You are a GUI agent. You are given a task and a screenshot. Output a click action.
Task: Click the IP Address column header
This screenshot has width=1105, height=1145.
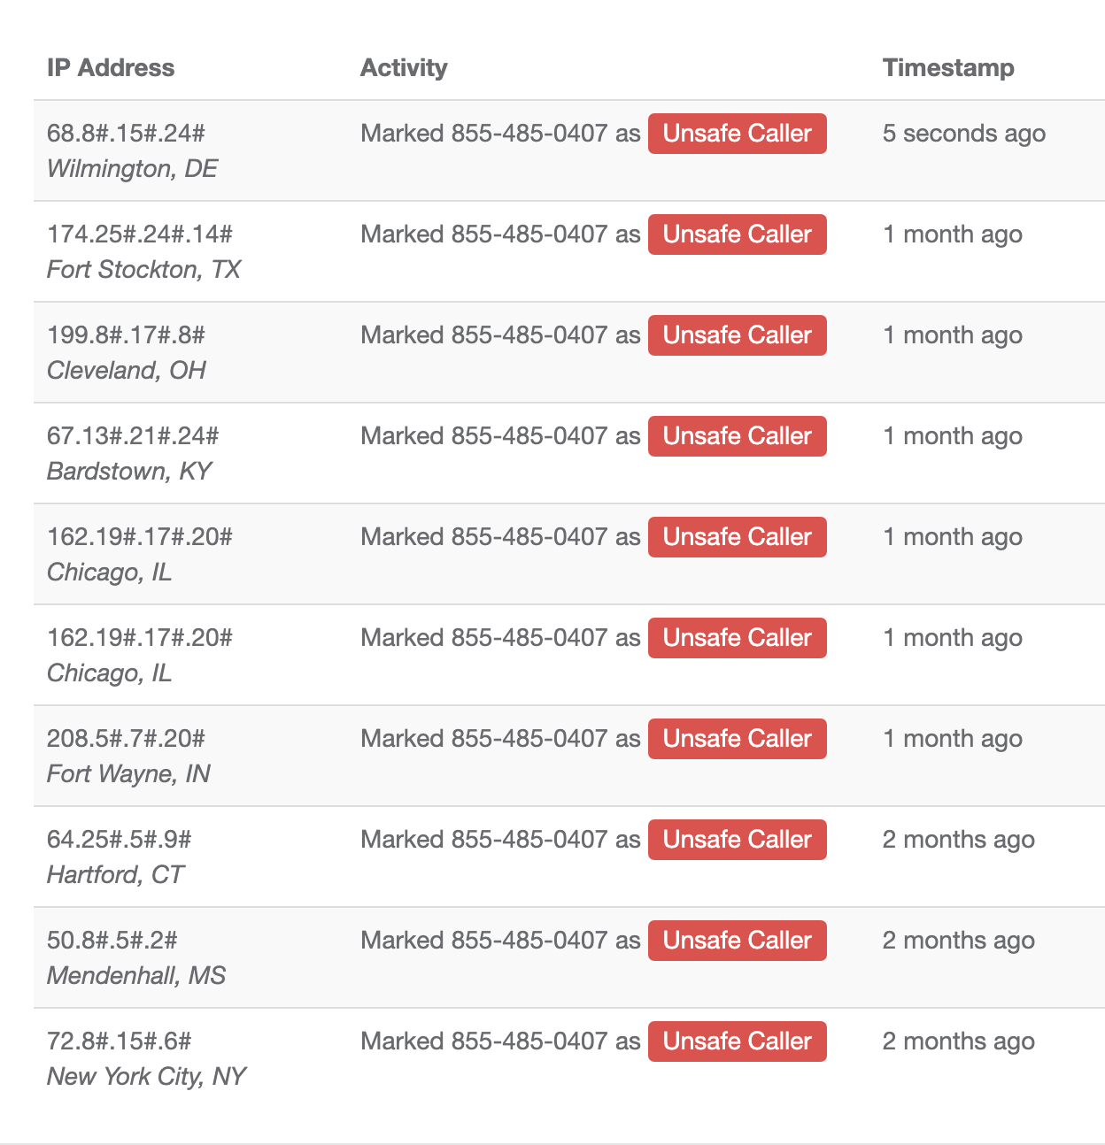coord(111,68)
